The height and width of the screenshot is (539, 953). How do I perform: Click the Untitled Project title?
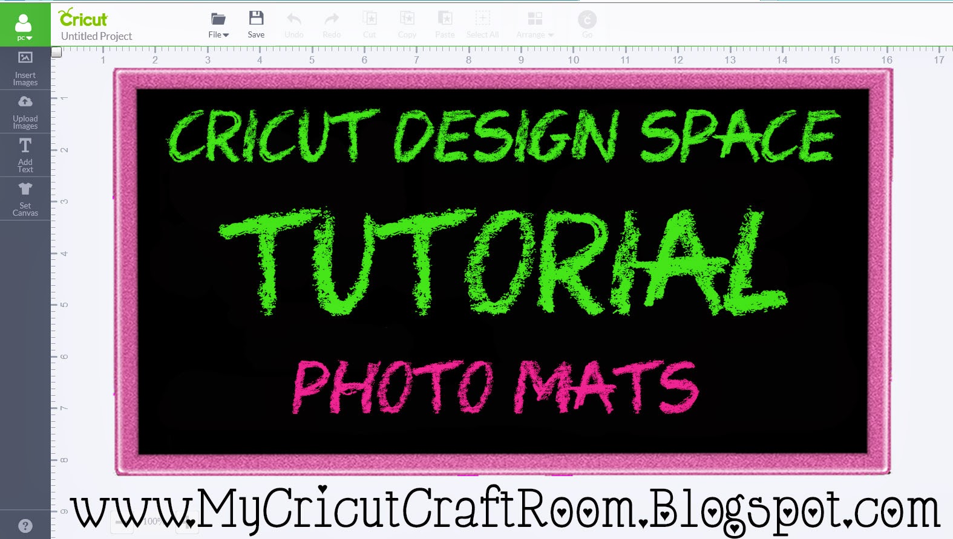[96, 36]
